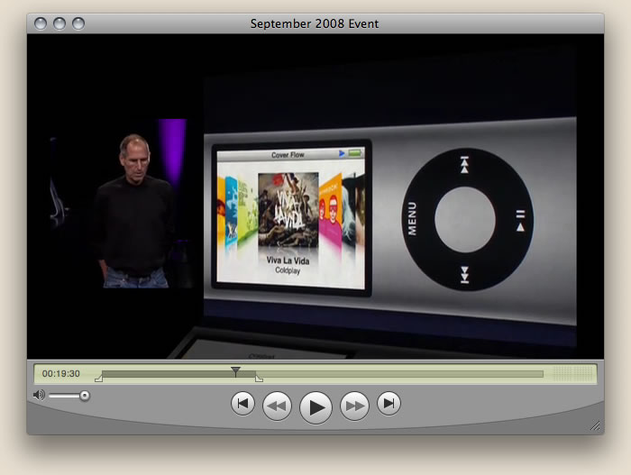The width and height of the screenshot is (631, 475).
Task: Click the 00:19:30 time display
Action: coord(60,373)
